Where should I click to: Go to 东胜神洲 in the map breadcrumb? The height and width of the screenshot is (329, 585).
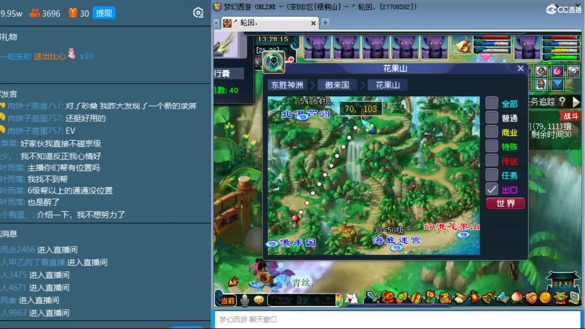287,85
